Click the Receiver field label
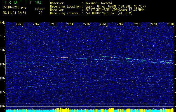The image size is (176, 112). tap(57, 10)
